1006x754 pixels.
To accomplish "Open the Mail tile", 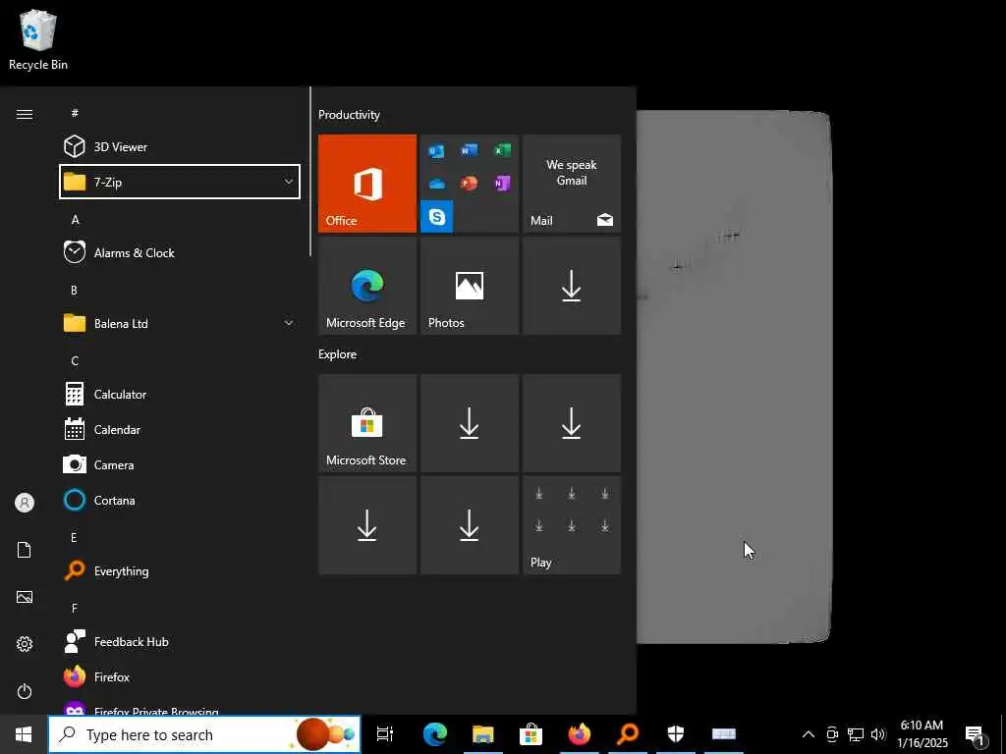I will [x=572, y=184].
